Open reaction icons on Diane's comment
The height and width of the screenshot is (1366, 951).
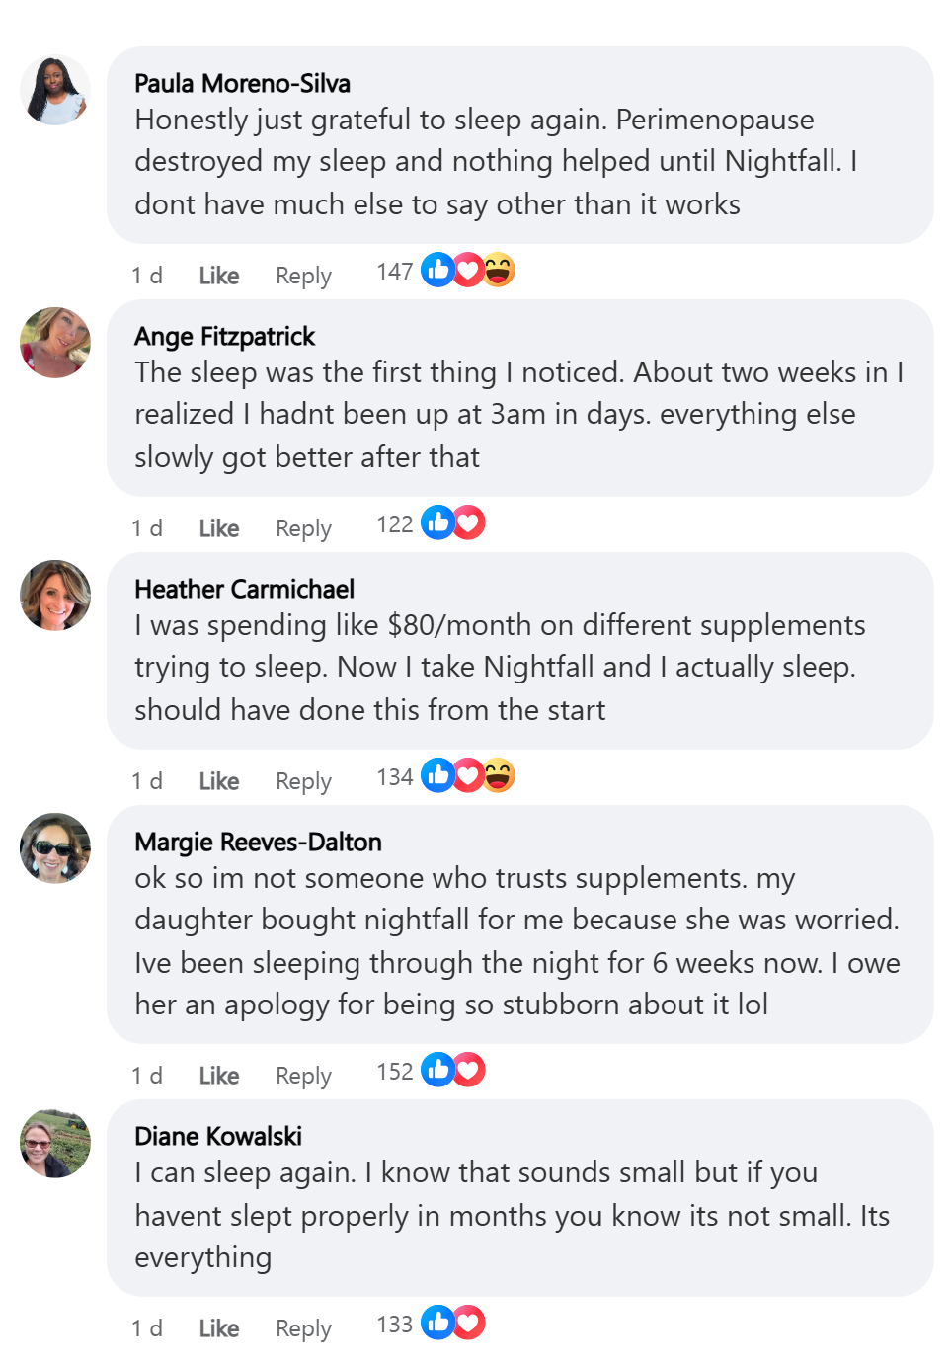point(453,1323)
